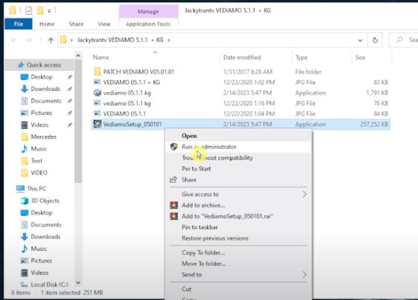Select VEDIAMO 05.1.1 + KG image icon
The width and height of the screenshot is (418, 300).
click(x=97, y=82)
